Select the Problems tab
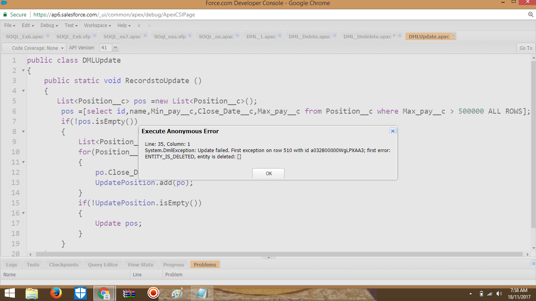The width and height of the screenshot is (536, 301). coord(205,265)
